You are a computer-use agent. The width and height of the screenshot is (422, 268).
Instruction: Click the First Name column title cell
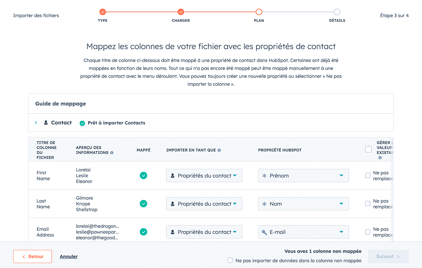43,176
